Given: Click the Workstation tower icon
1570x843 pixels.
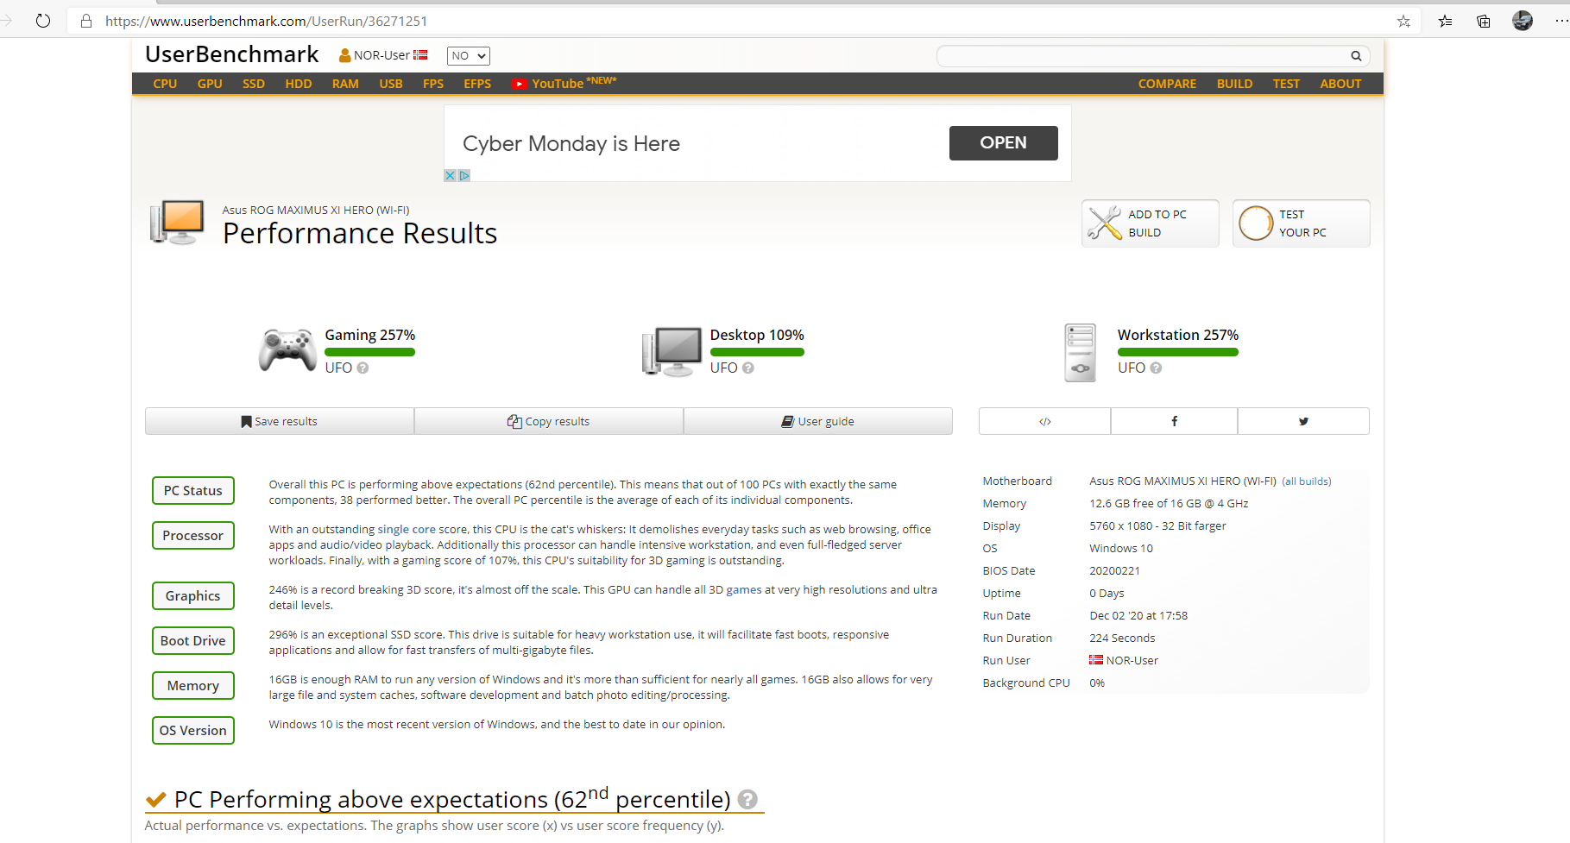Looking at the screenshot, I should click(1080, 352).
